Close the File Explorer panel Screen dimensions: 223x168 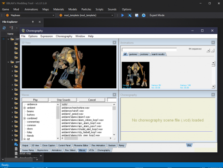[40, 22]
